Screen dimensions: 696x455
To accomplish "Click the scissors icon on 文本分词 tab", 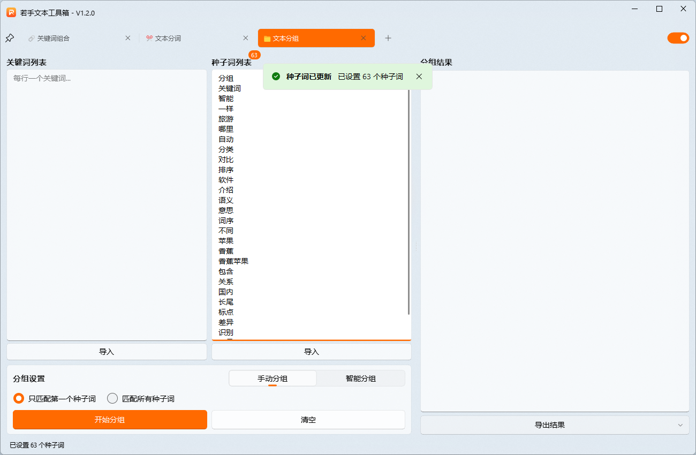I will coord(149,38).
